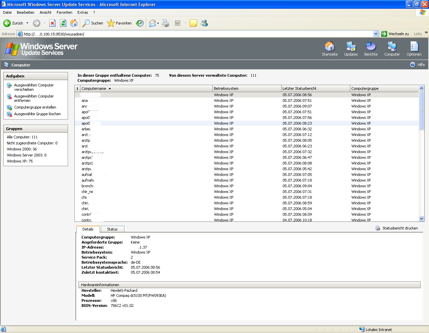The width and height of the screenshot is (429, 333).
Task: Open the ? help menu
Action: click(x=94, y=12)
